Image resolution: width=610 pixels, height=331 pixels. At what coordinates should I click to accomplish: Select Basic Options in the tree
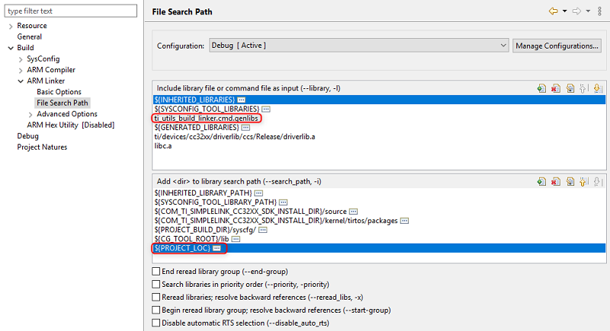pos(59,92)
